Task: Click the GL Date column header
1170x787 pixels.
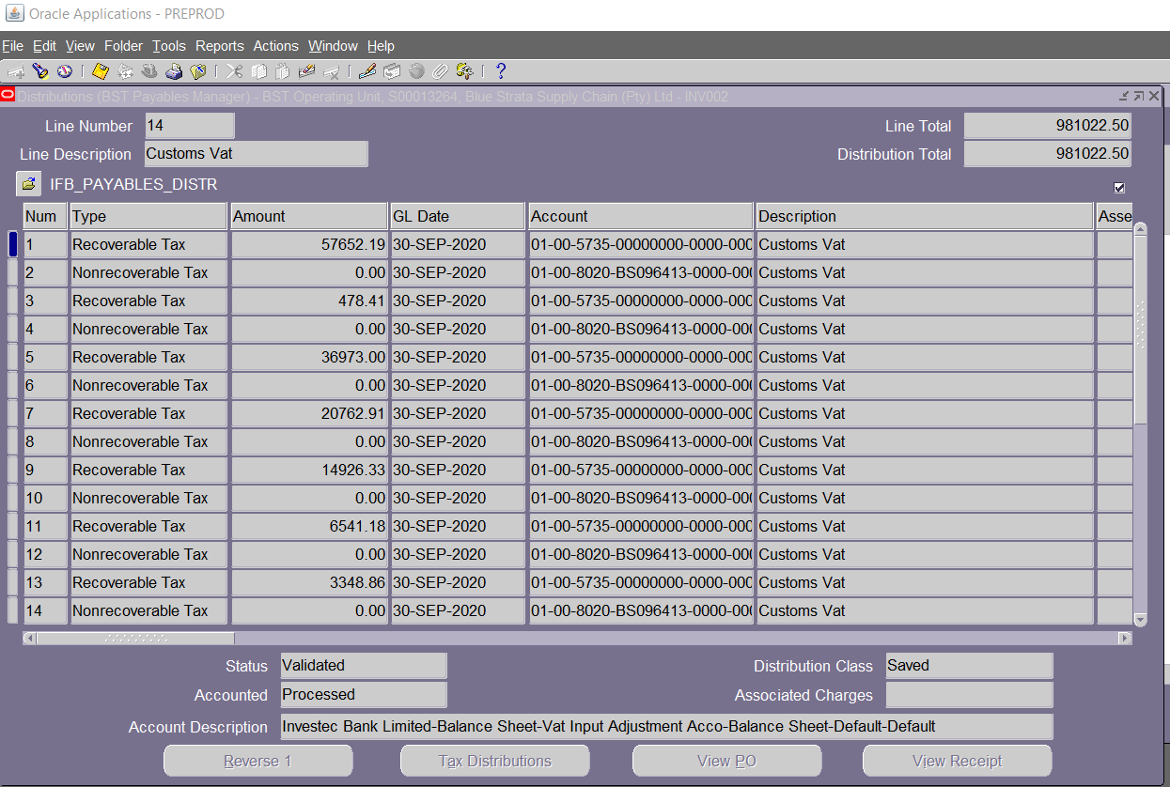Action: click(x=458, y=216)
